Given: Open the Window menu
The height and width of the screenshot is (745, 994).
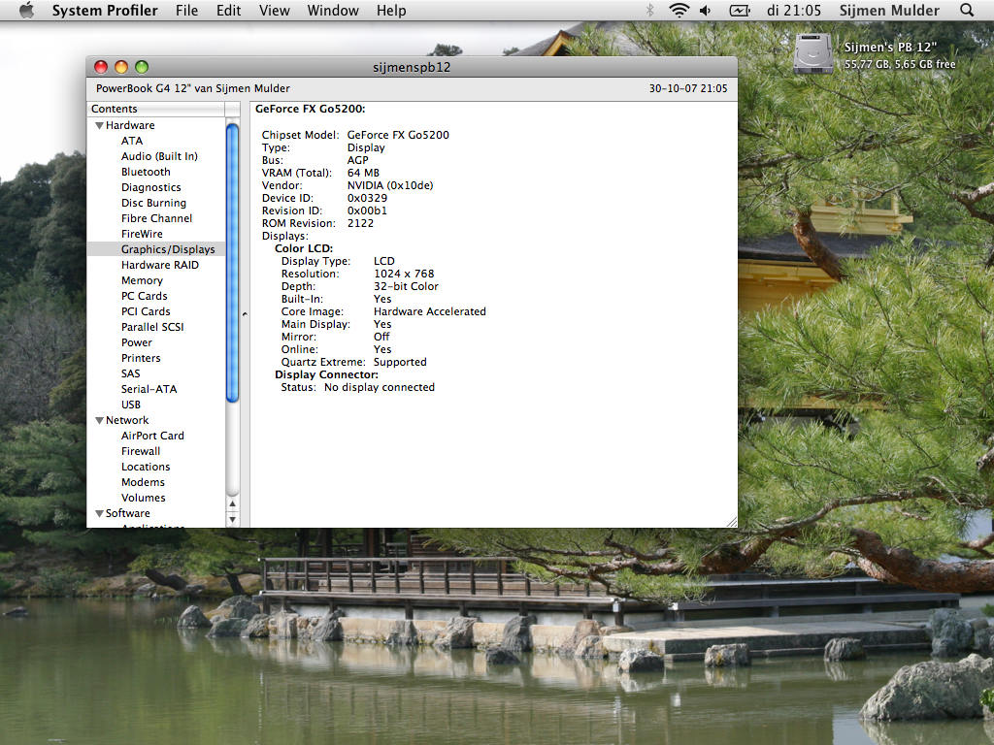Looking at the screenshot, I should click(x=333, y=10).
